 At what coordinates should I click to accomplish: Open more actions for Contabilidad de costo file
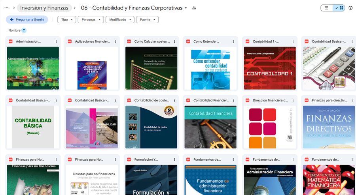(x=174, y=100)
